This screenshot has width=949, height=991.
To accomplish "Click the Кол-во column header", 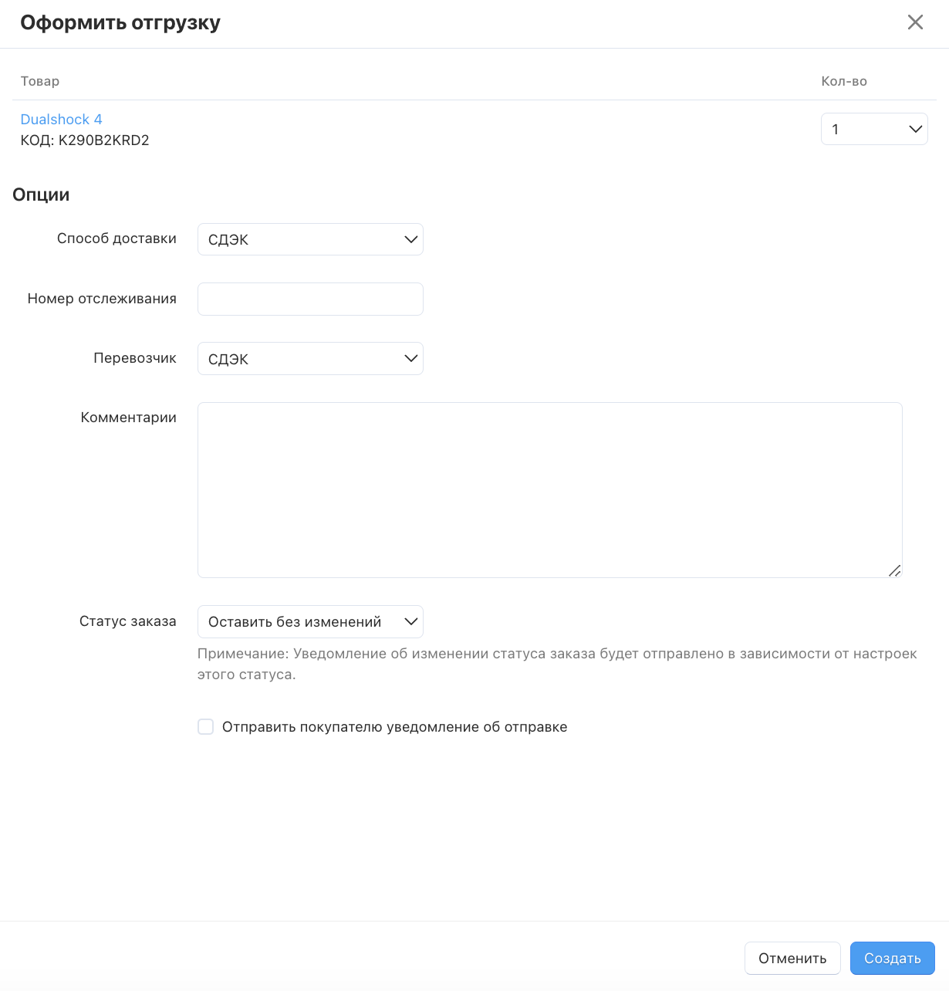I will click(x=843, y=81).
